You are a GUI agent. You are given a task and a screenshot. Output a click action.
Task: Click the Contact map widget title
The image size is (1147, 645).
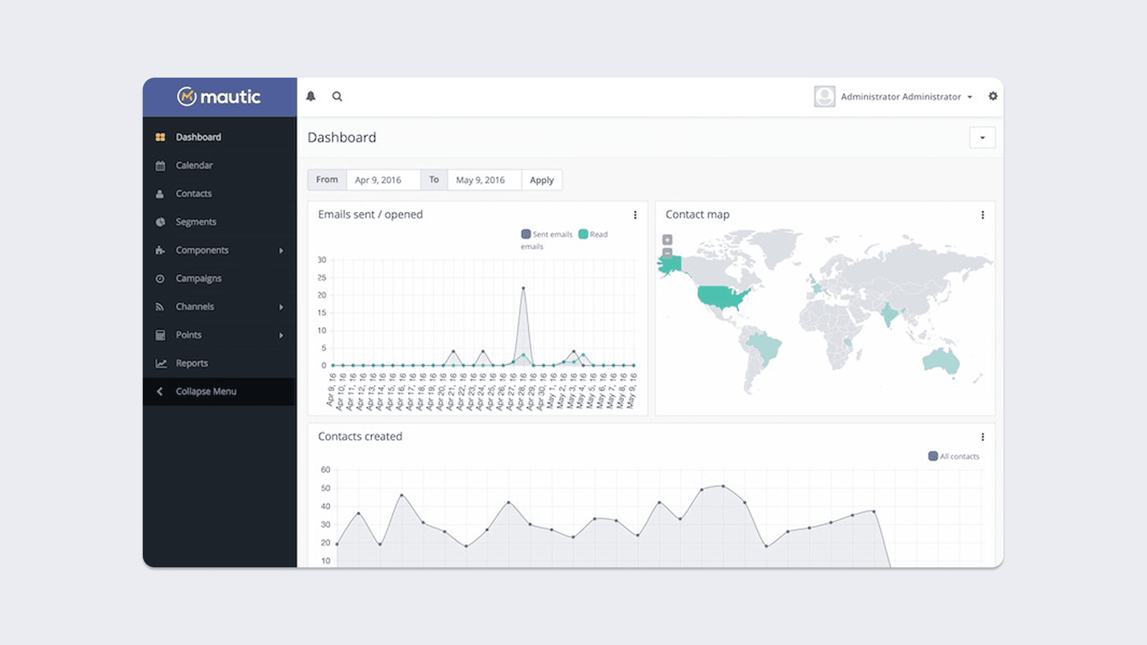coord(697,215)
